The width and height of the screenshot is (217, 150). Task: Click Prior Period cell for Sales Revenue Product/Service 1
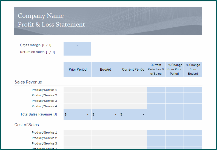77,90
